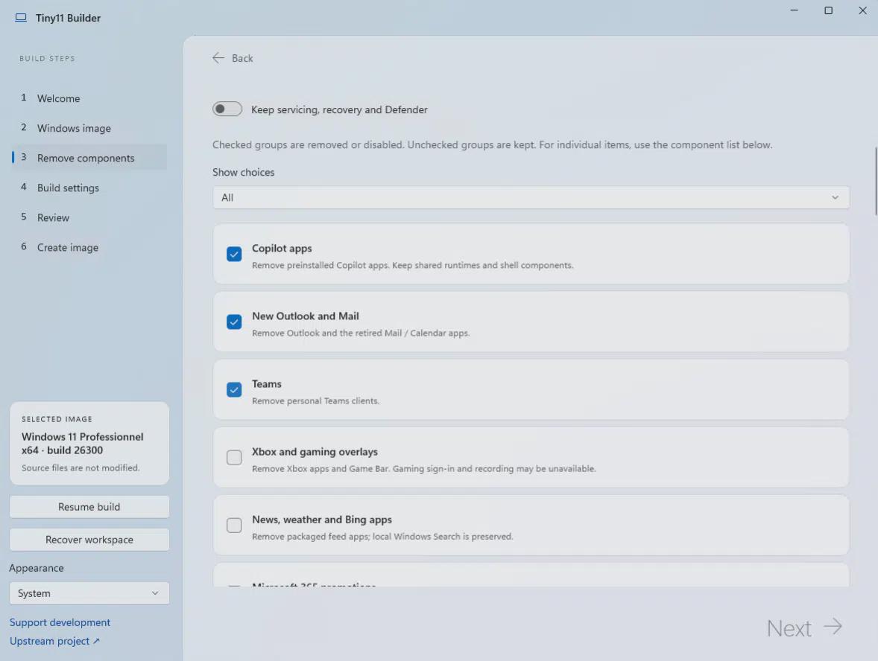Screen dimensions: 878x661
Task: Go to the Welcome step
Action: [x=89, y=98]
